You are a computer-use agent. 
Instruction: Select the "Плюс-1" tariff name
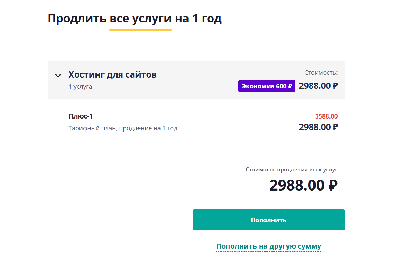81,116
